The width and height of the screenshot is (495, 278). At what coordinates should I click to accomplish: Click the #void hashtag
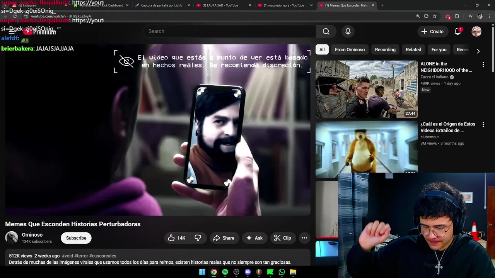click(x=67, y=256)
